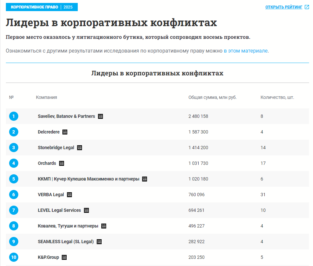Click quantity 8 in Saveliev, Batanov row
This screenshot has height=266, width=313.
pos(262,116)
